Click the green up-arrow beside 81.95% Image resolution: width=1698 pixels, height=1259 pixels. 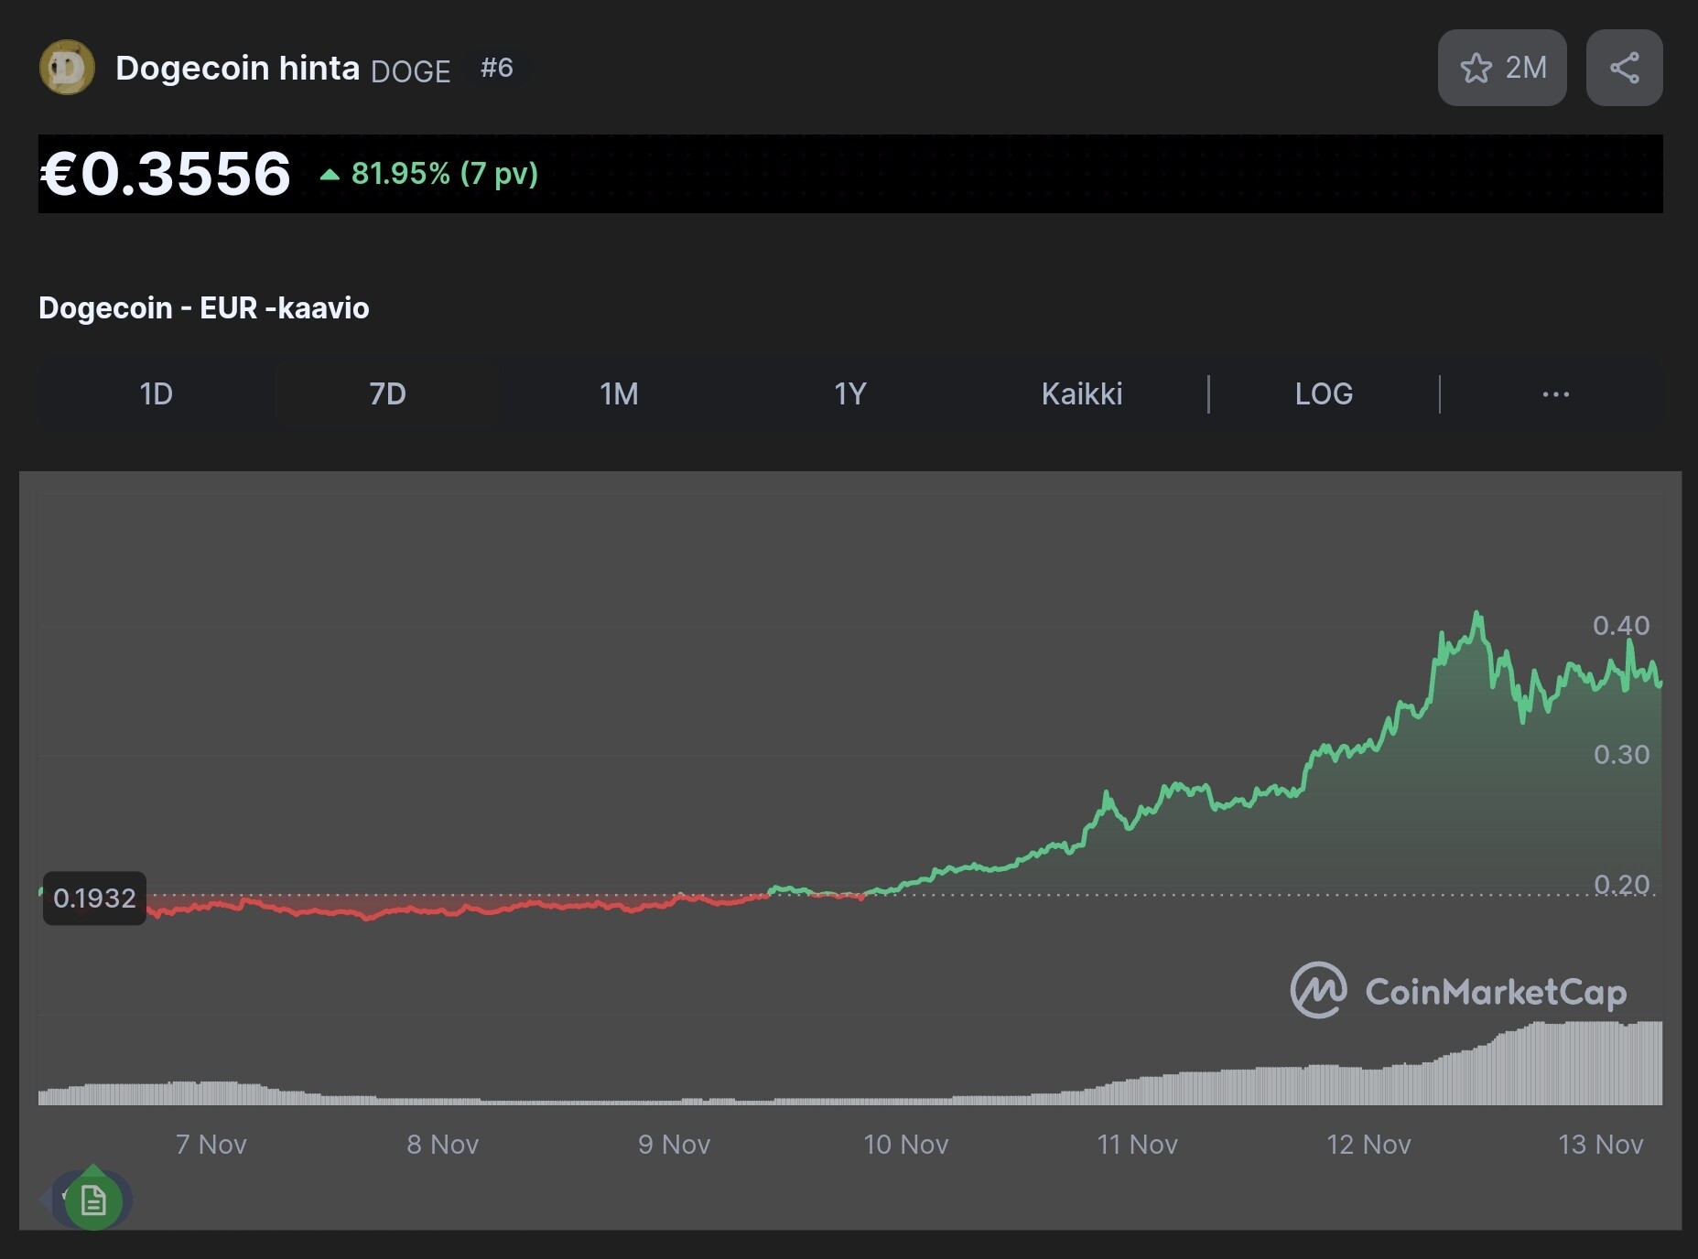pos(330,174)
